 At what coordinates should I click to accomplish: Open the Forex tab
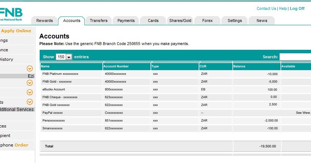coord(207,21)
